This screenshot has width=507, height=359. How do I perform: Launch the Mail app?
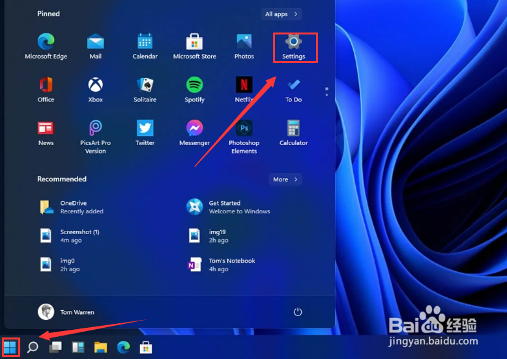[95, 46]
